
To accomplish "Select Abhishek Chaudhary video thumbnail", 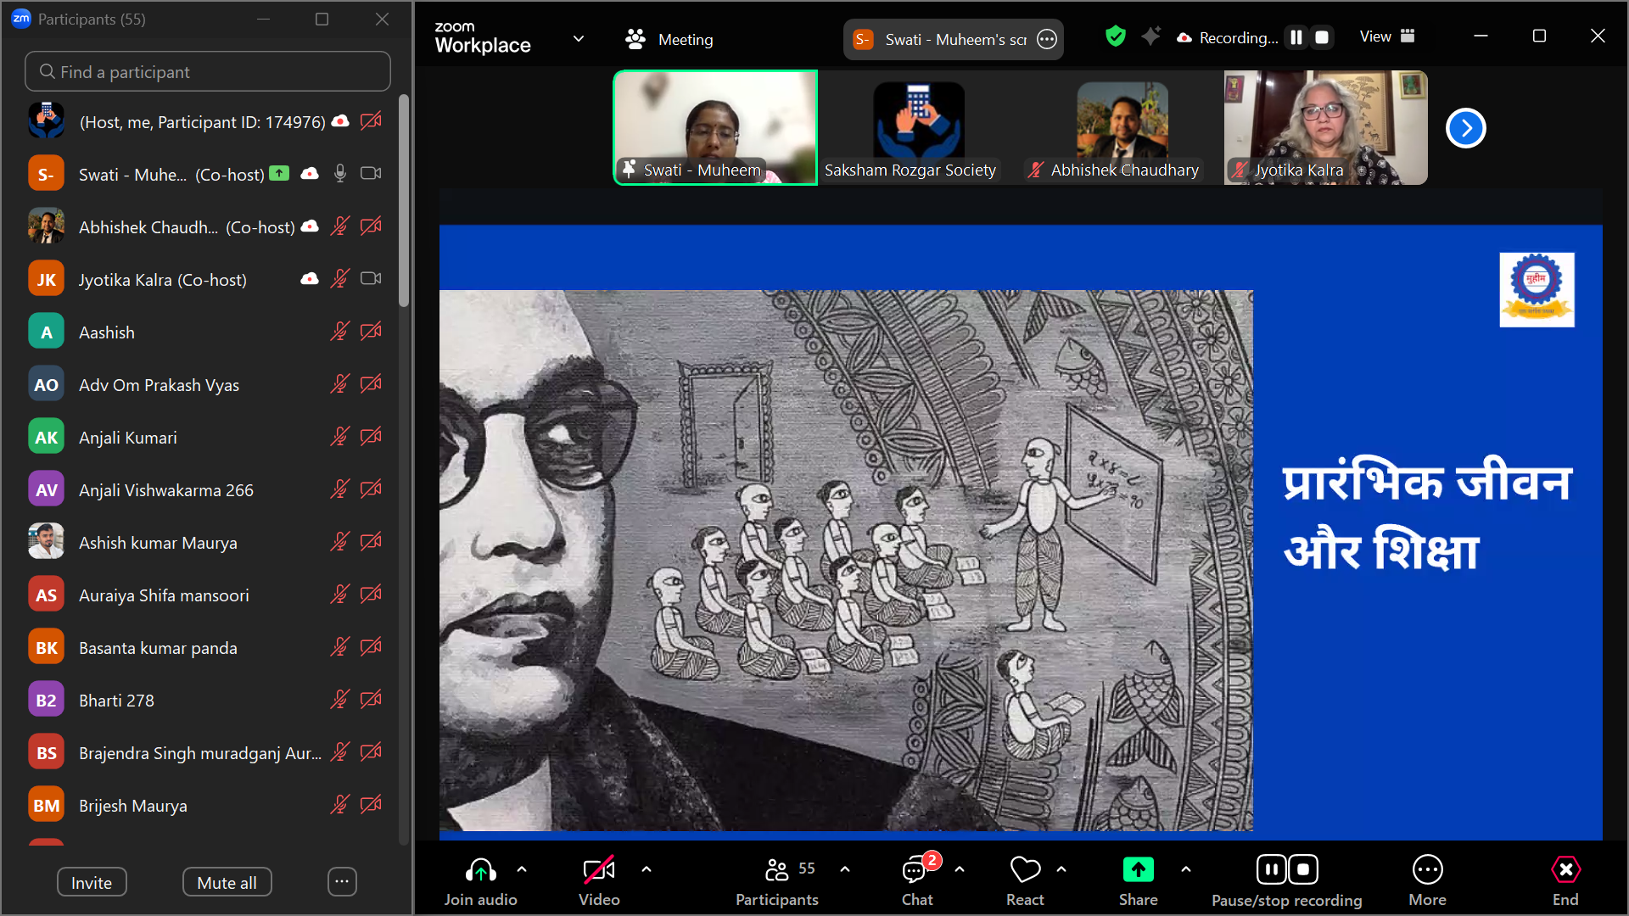I will (1122, 127).
